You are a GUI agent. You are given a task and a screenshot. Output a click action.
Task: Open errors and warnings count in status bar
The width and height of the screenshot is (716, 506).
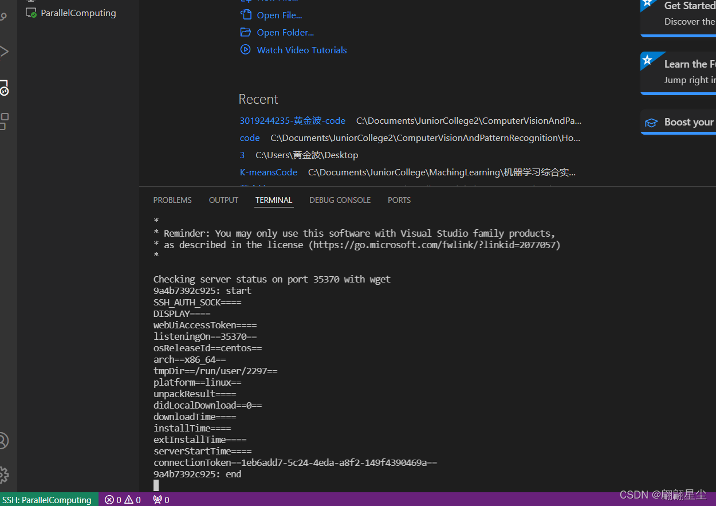[x=123, y=500]
